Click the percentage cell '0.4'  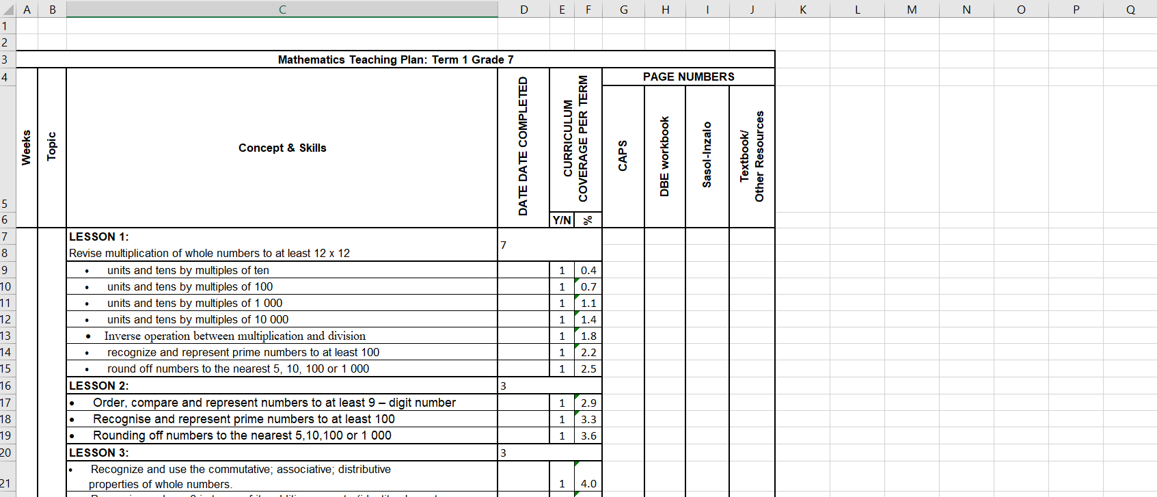pyautogui.click(x=588, y=270)
